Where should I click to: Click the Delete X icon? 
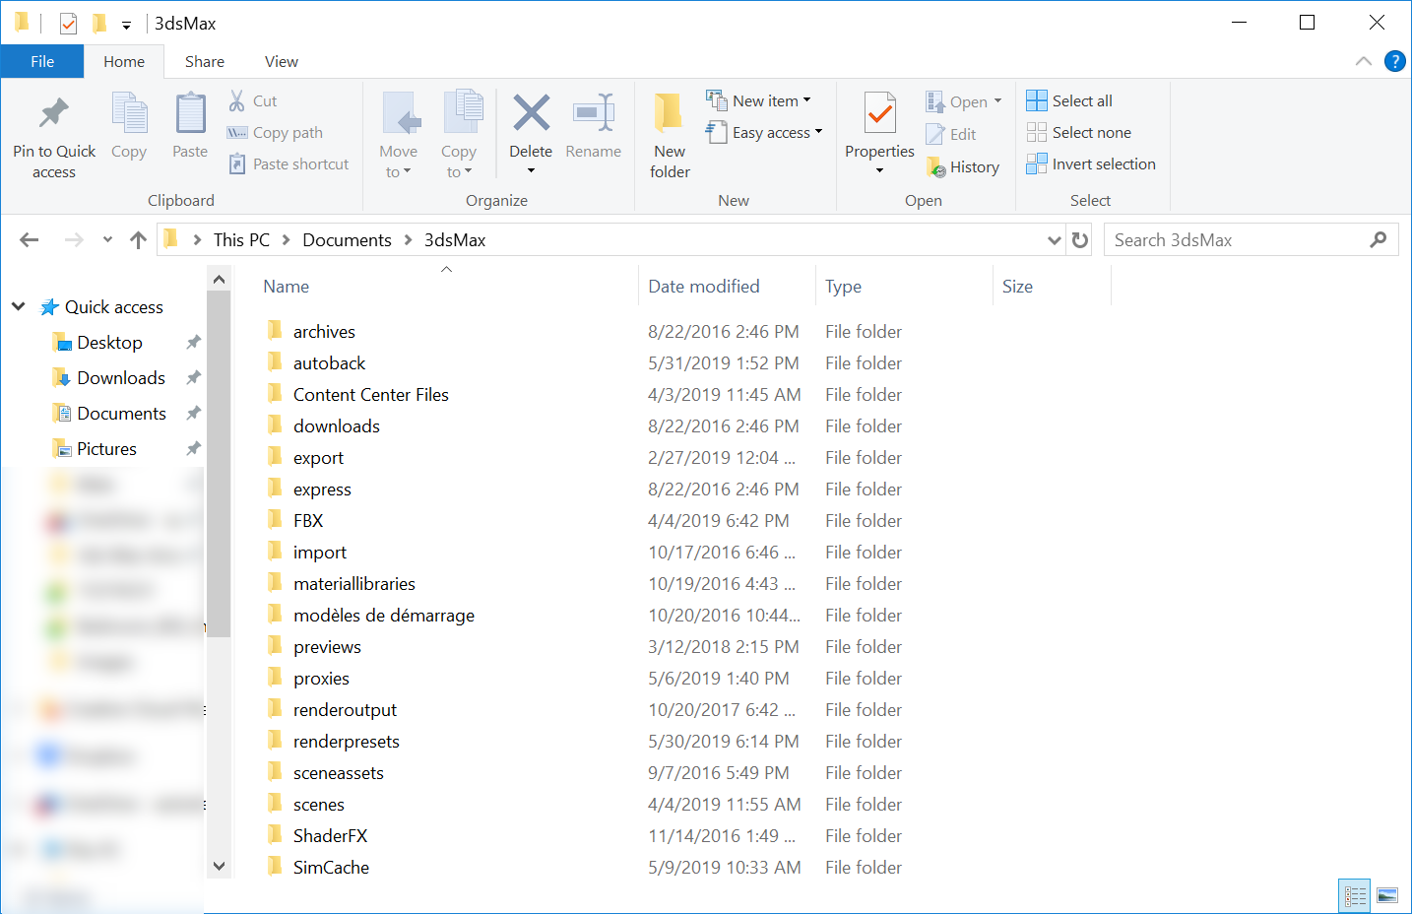tap(531, 113)
